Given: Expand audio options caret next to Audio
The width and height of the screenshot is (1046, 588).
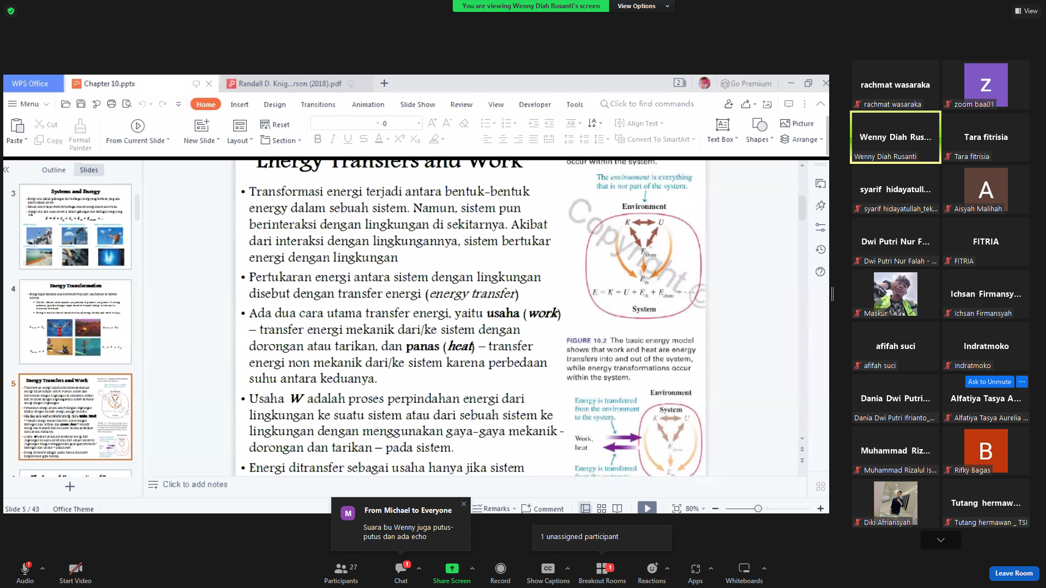Looking at the screenshot, I should [x=42, y=568].
